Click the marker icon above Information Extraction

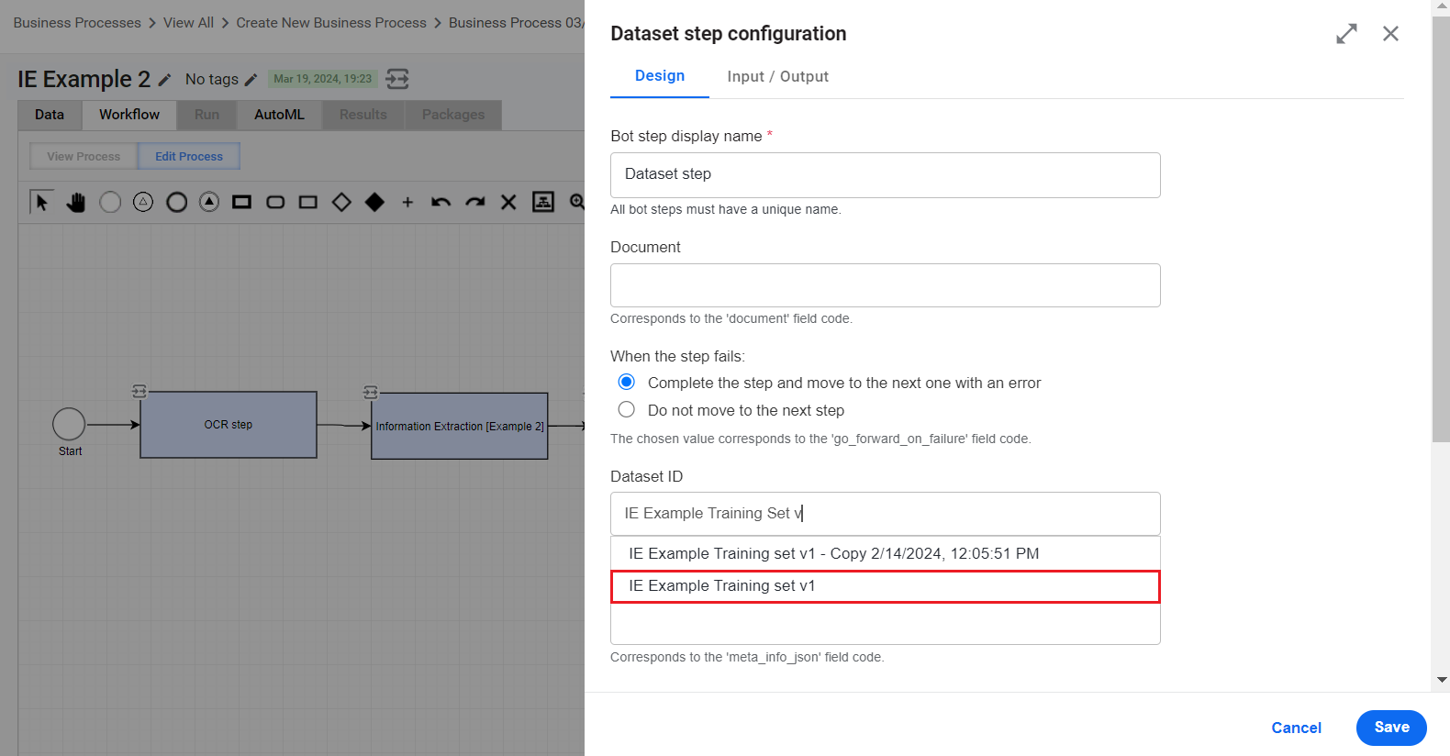pos(371,392)
